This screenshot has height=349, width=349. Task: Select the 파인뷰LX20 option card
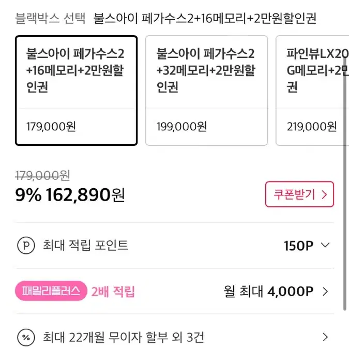point(312,90)
